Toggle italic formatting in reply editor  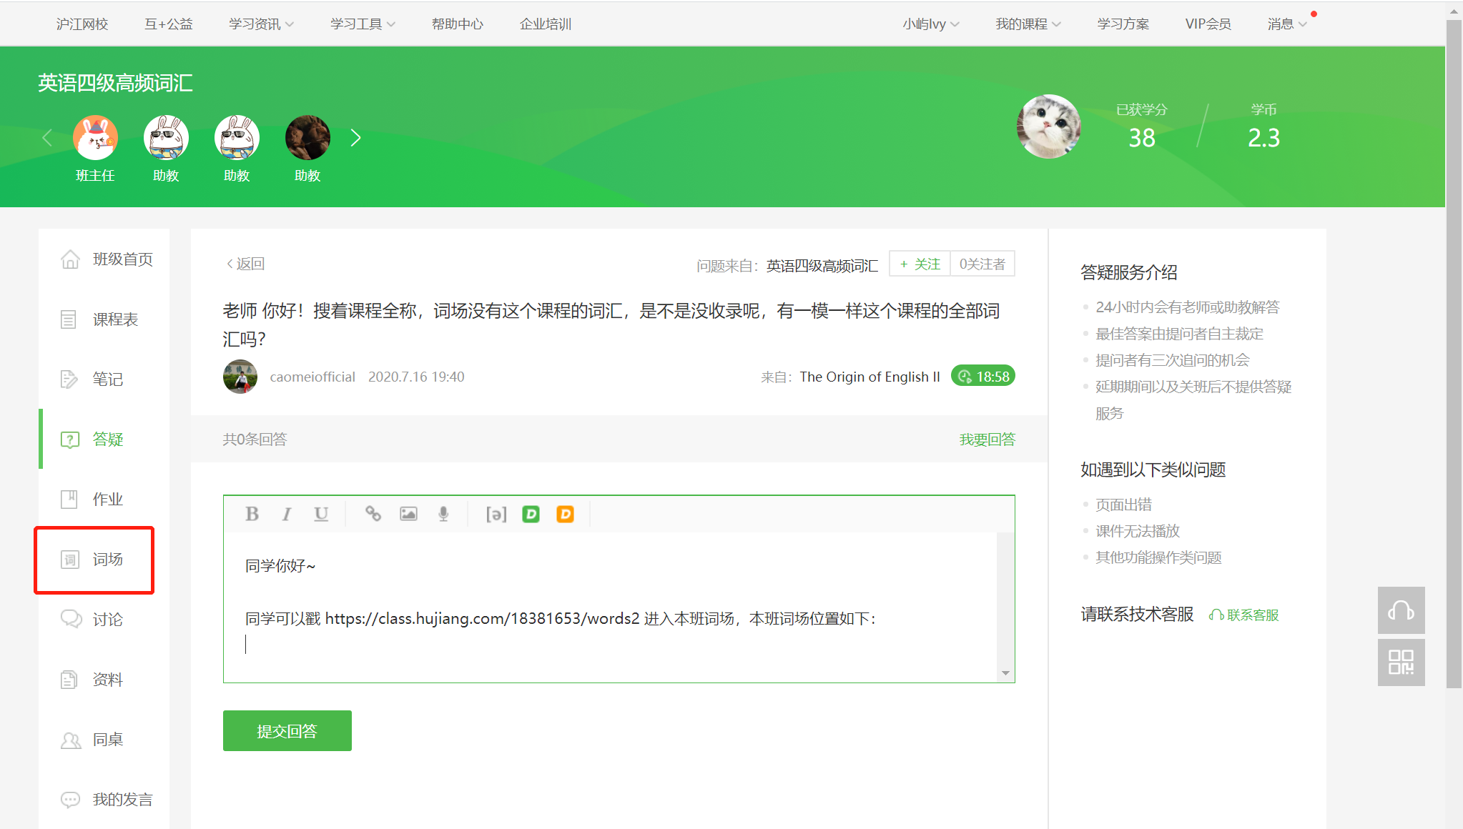(287, 514)
